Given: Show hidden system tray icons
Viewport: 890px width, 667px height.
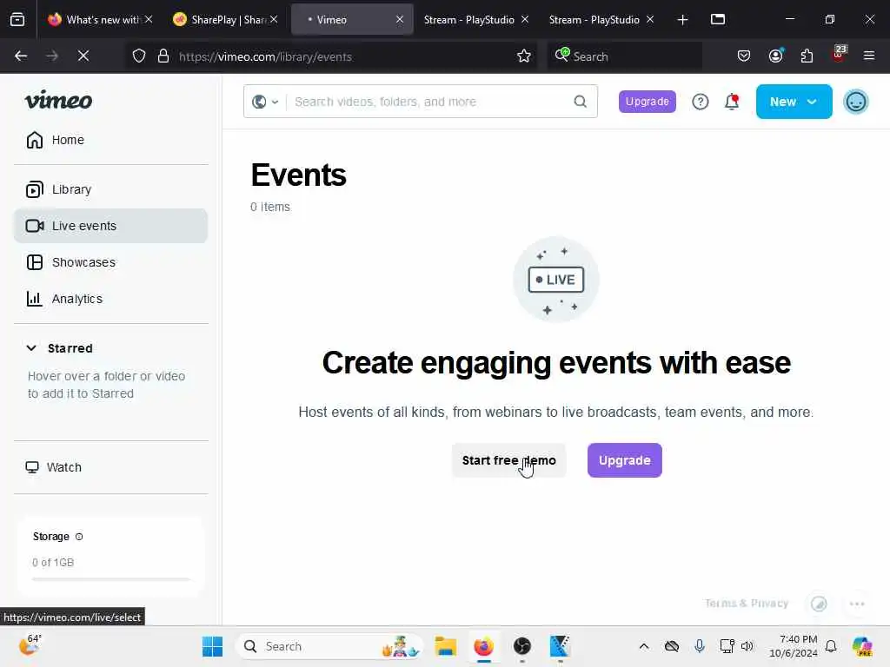Looking at the screenshot, I should click(644, 646).
